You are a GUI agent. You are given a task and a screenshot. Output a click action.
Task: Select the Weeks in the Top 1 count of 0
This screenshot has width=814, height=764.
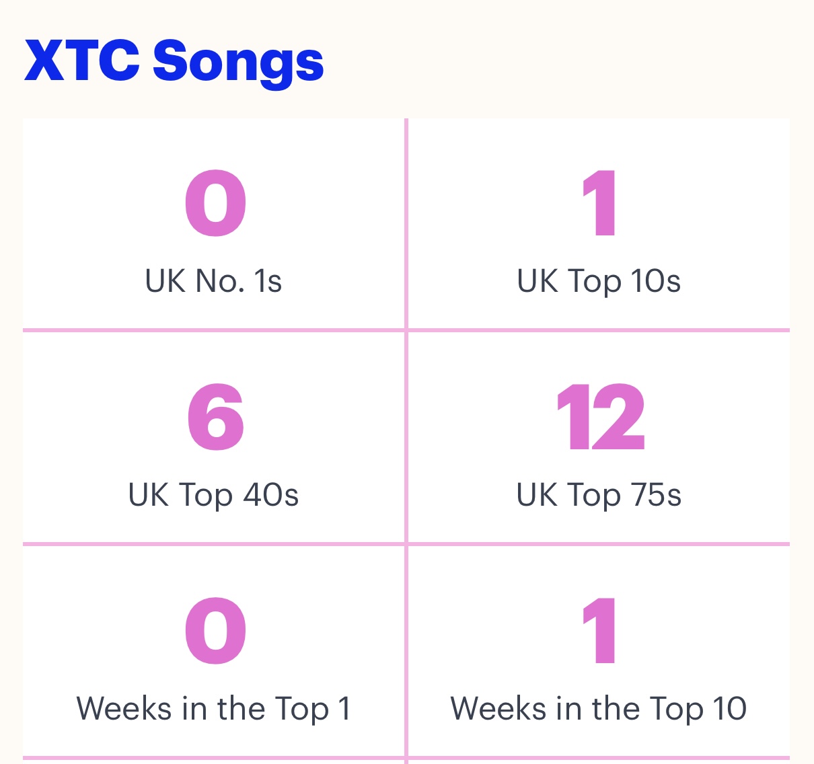coord(215,632)
